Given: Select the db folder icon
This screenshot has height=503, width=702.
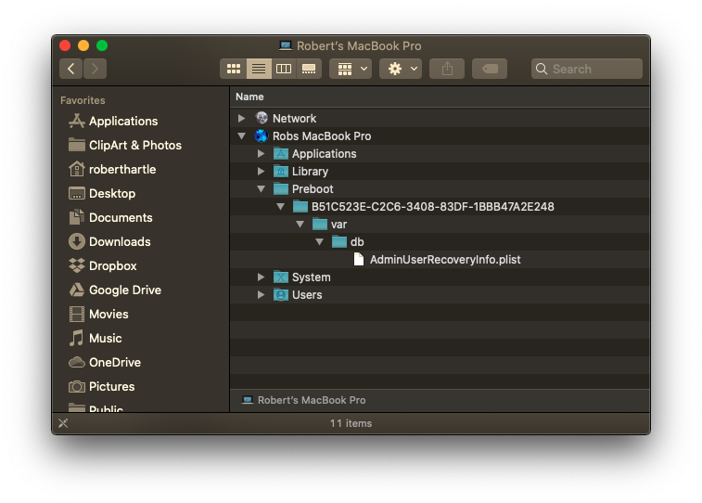Looking at the screenshot, I should point(339,242).
